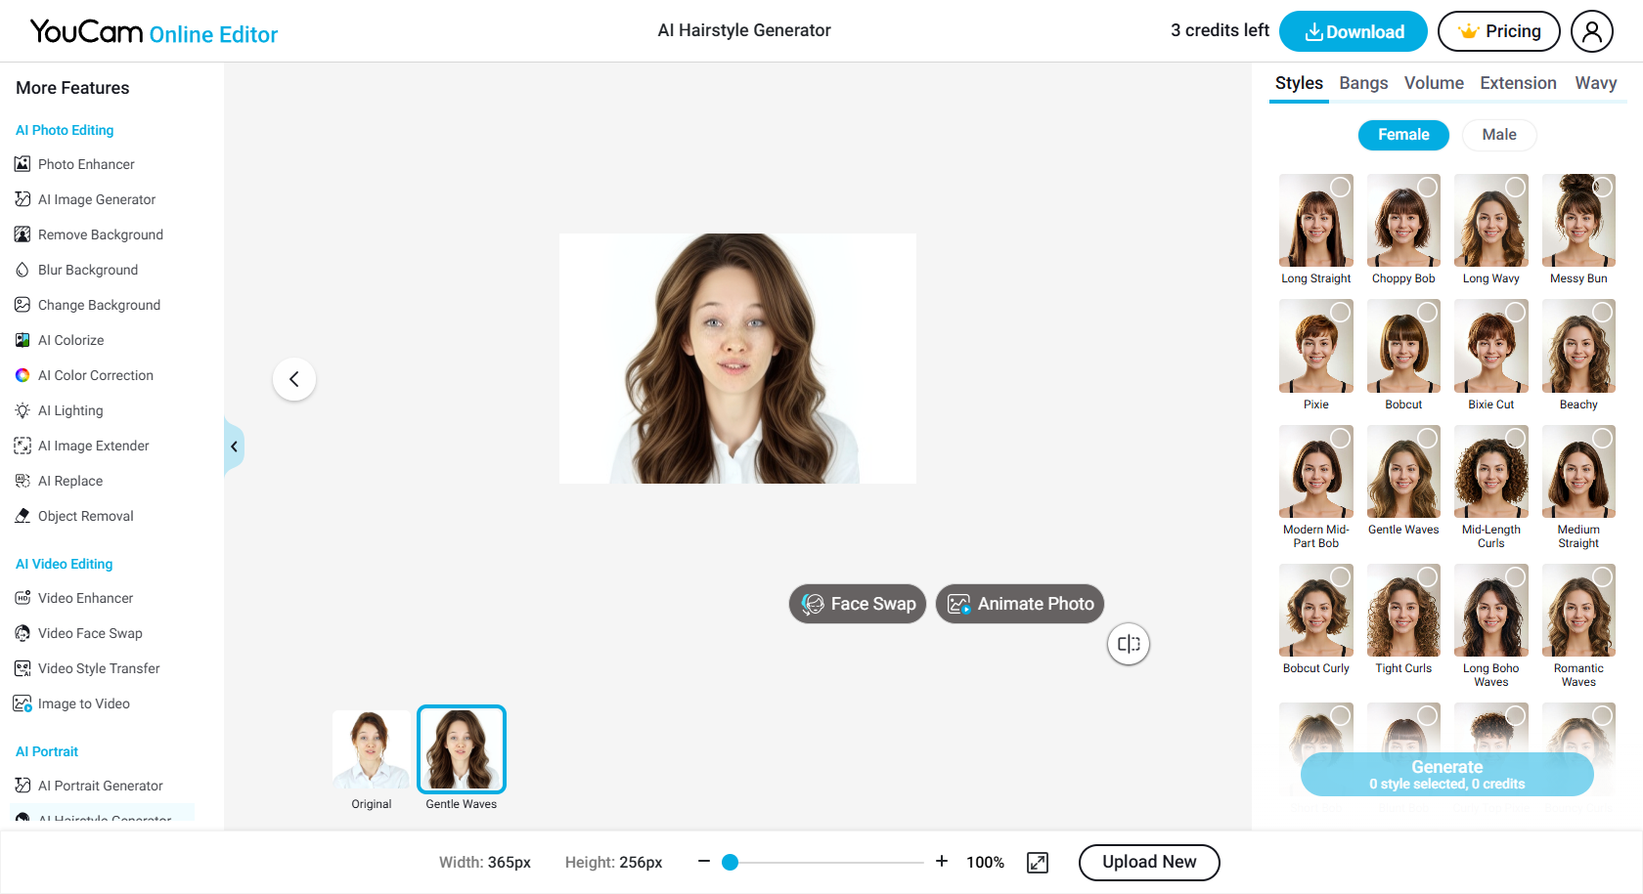Click the Video Face Swap icon
The width and height of the screenshot is (1643, 894).
[22, 633]
